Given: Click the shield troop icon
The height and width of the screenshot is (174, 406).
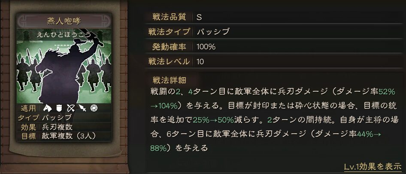Looking at the screenshot, I should (x=60, y=108).
